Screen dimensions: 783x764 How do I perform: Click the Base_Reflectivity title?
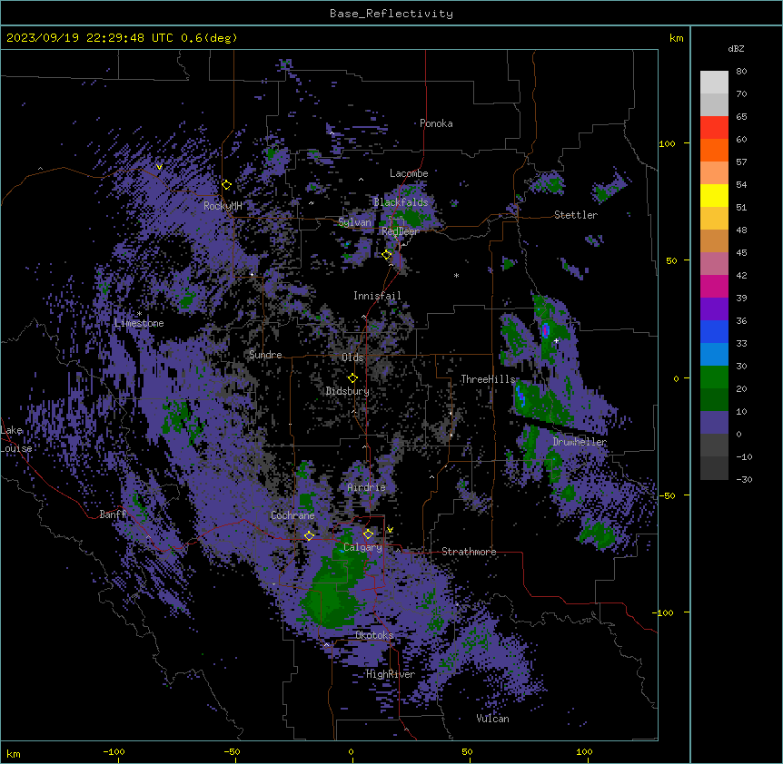391,14
